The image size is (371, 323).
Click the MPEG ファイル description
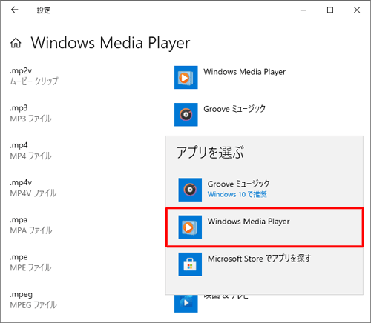point(33,305)
